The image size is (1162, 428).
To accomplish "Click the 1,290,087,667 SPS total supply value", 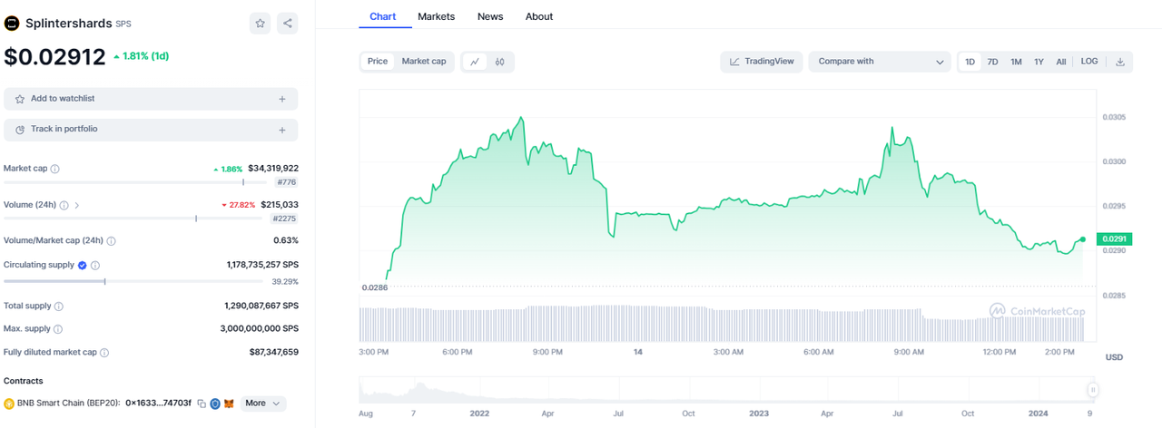I will click(x=261, y=306).
